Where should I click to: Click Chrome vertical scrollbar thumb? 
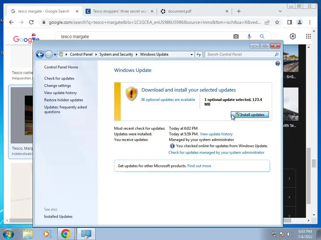pos(313,163)
